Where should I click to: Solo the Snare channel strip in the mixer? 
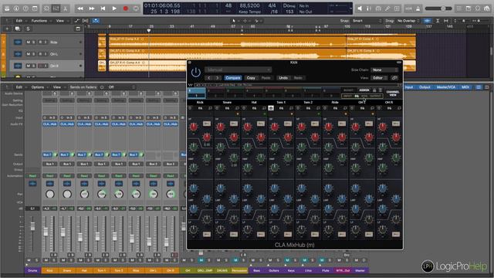(71, 260)
